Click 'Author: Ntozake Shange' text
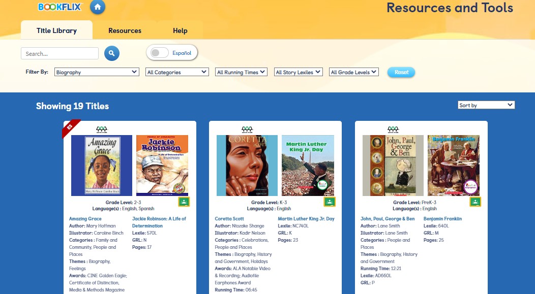 [240, 226]
